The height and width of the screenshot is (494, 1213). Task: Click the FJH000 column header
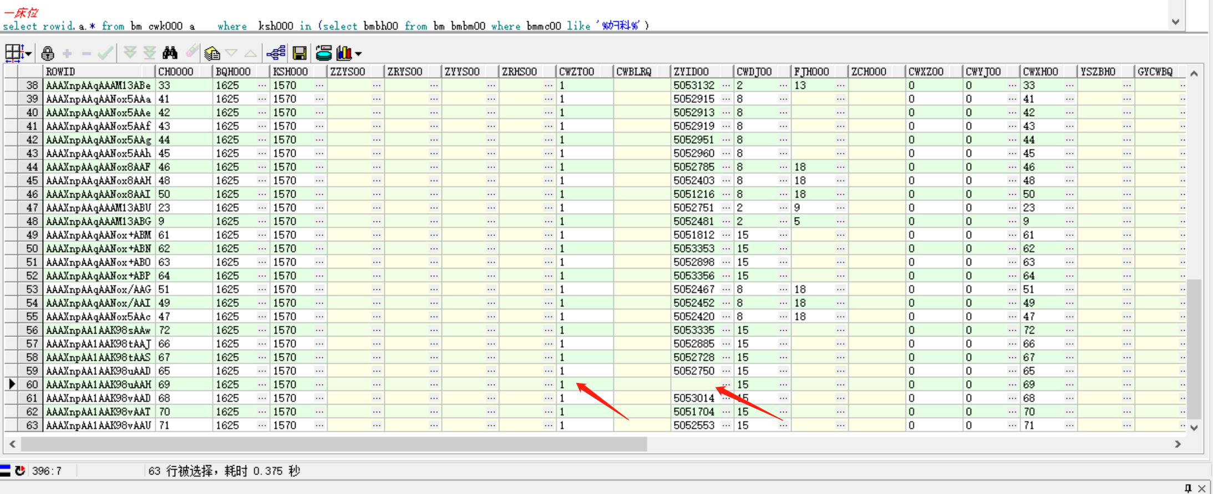coord(820,72)
